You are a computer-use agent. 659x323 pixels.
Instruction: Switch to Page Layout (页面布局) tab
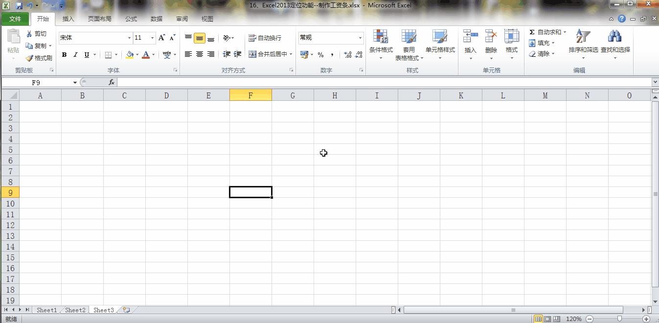[99, 19]
